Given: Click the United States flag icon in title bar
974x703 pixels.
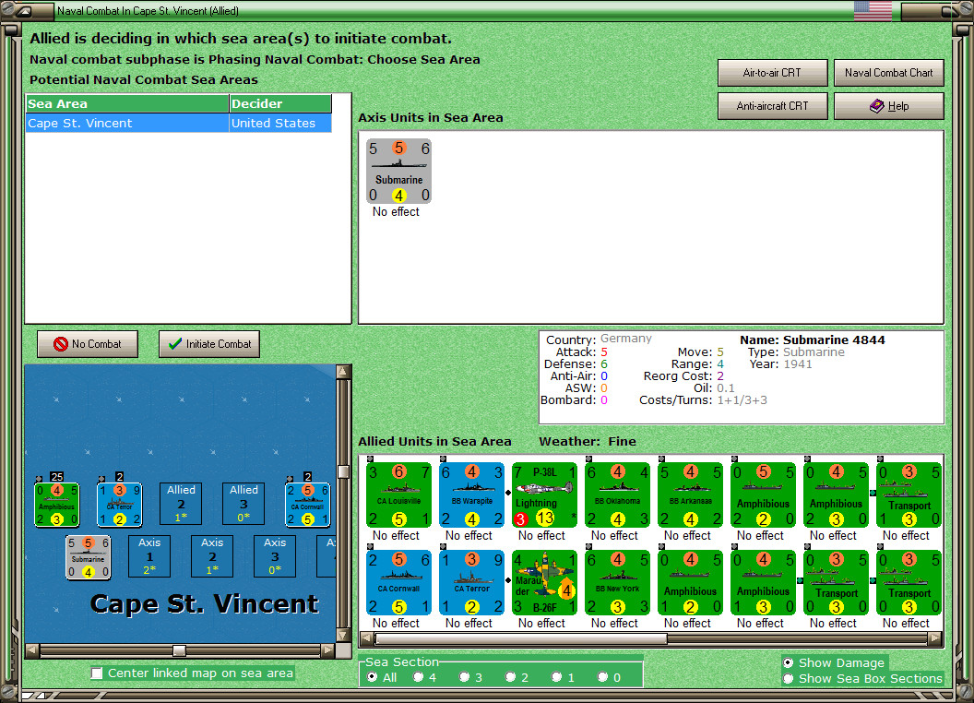Looking at the screenshot, I should [873, 11].
